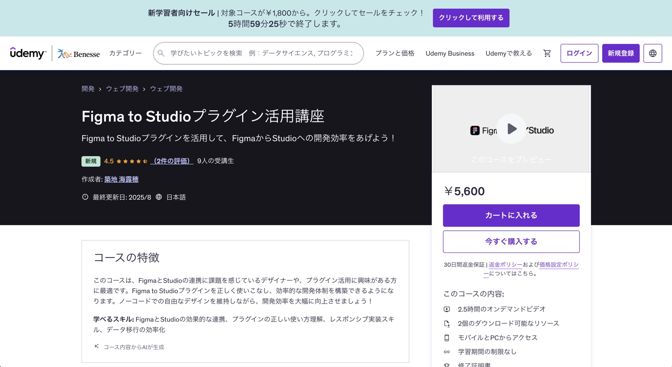
Task: Open Udemyで教える link
Action: tap(508, 53)
